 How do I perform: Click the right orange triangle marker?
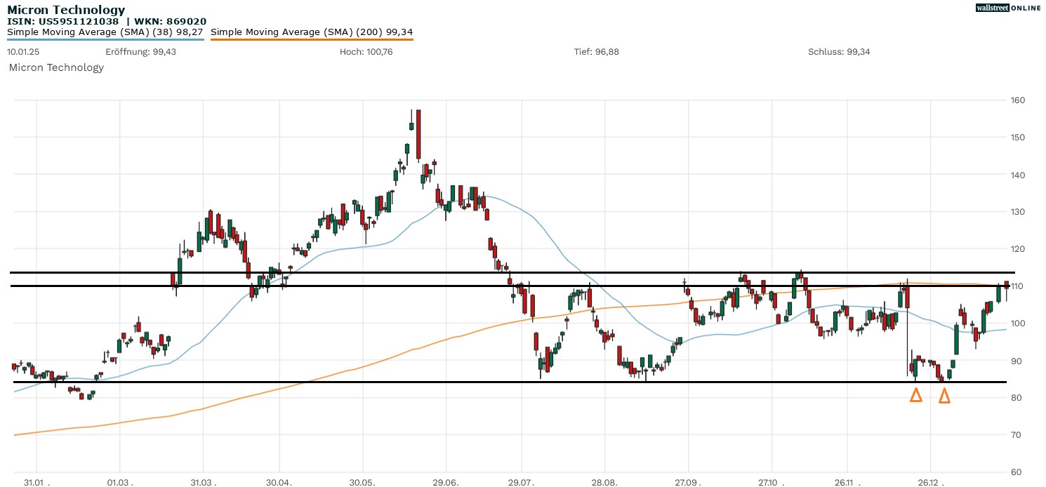[x=944, y=396]
